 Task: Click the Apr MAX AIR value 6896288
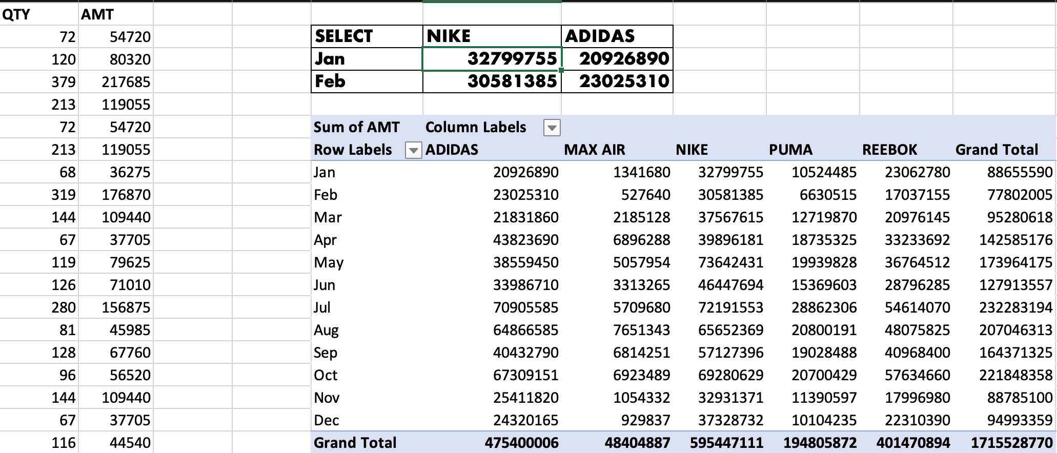pos(617,240)
